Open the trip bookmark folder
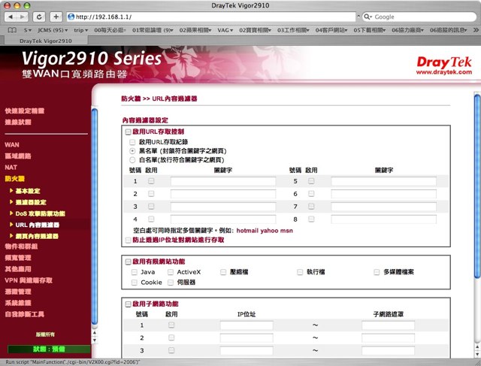Viewport: 481px width, 366px height. pos(80,30)
